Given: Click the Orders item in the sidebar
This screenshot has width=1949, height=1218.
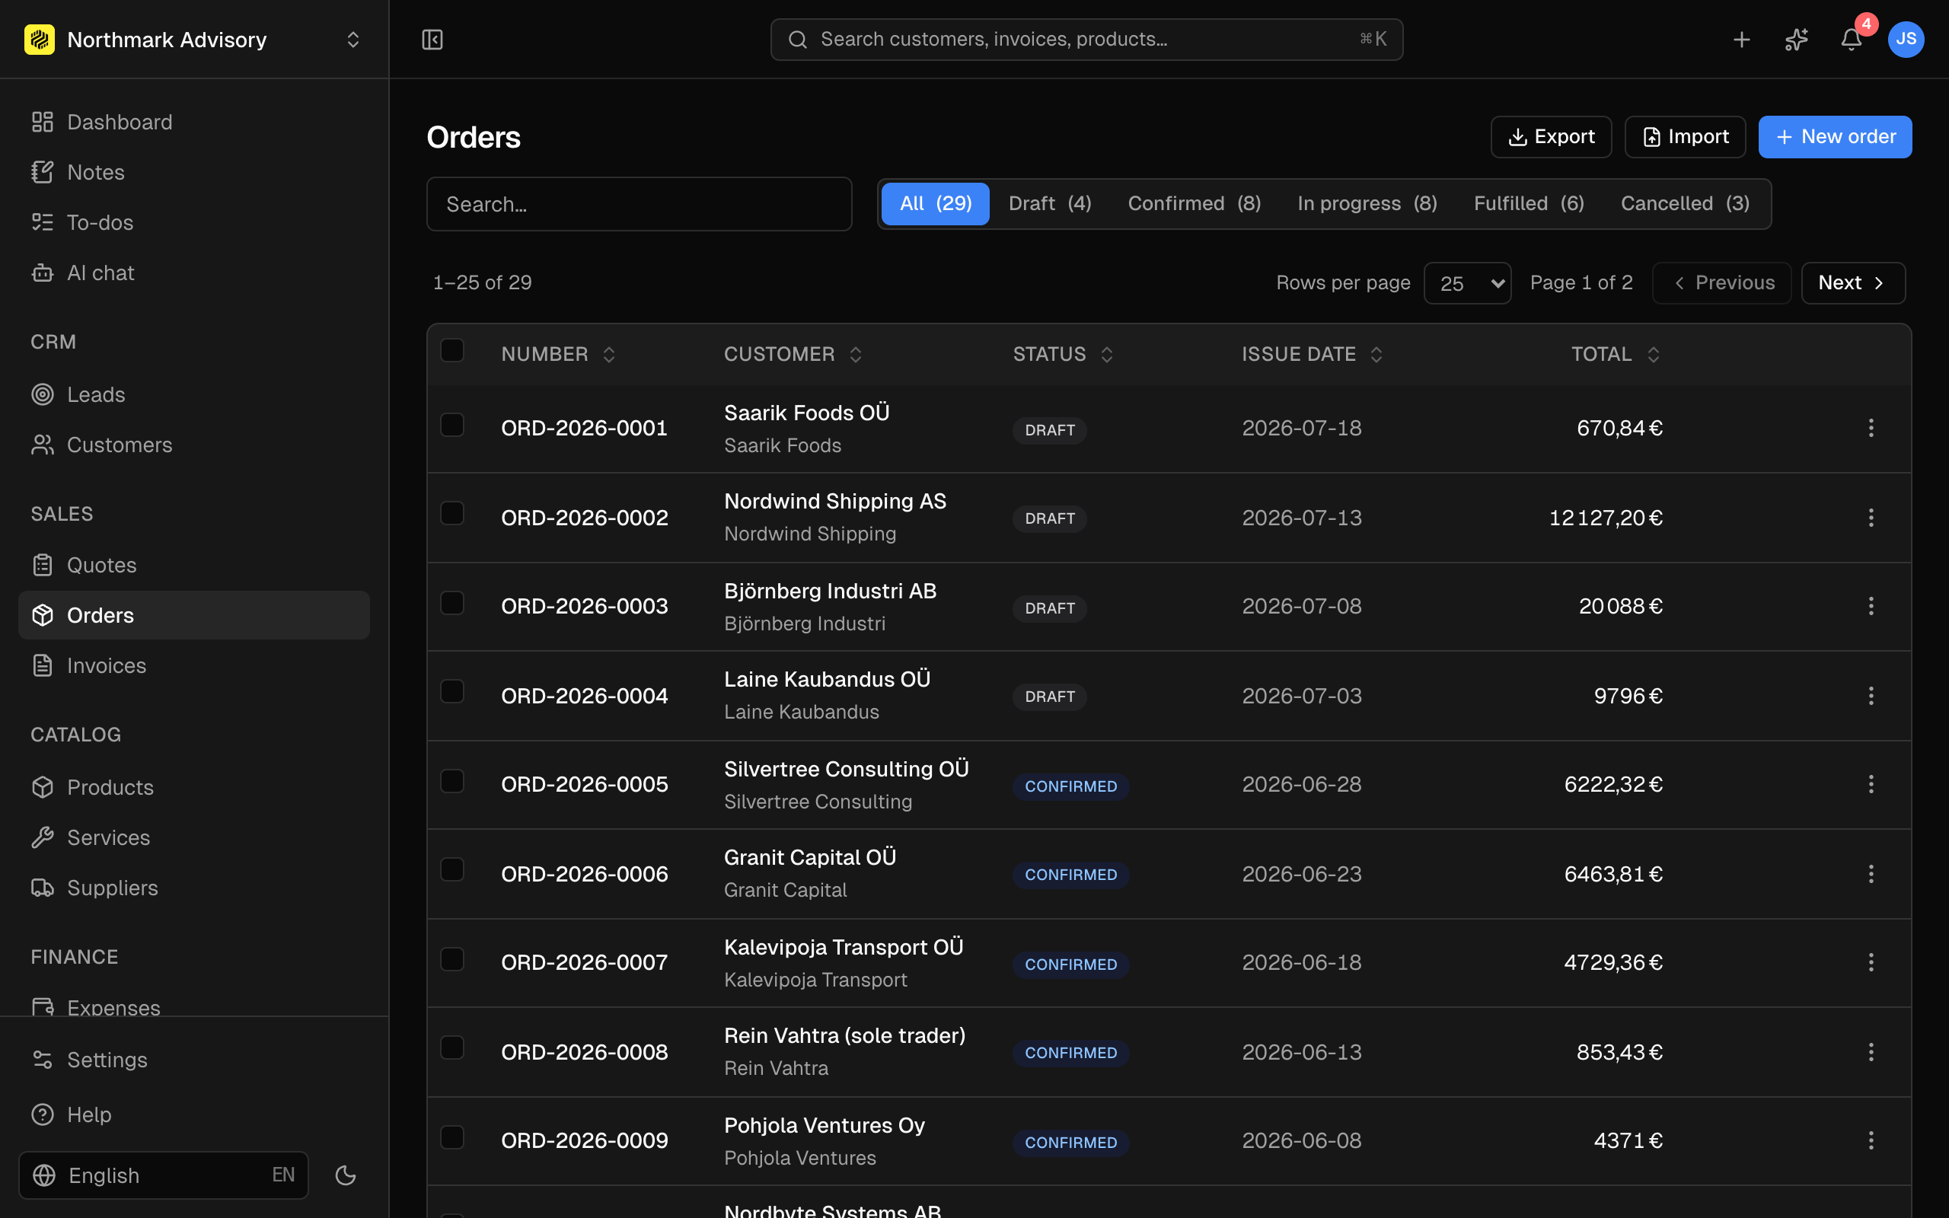Looking at the screenshot, I should point(193,615).
